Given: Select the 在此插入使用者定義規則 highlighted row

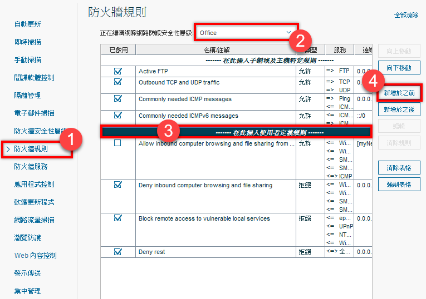Looking at the screenshot, I should (236, 133).
